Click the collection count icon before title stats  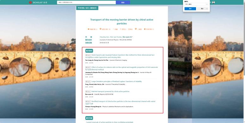89,29
